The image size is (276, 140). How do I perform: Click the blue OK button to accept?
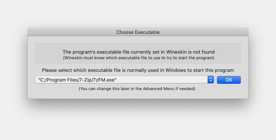[x=229, y=80]
